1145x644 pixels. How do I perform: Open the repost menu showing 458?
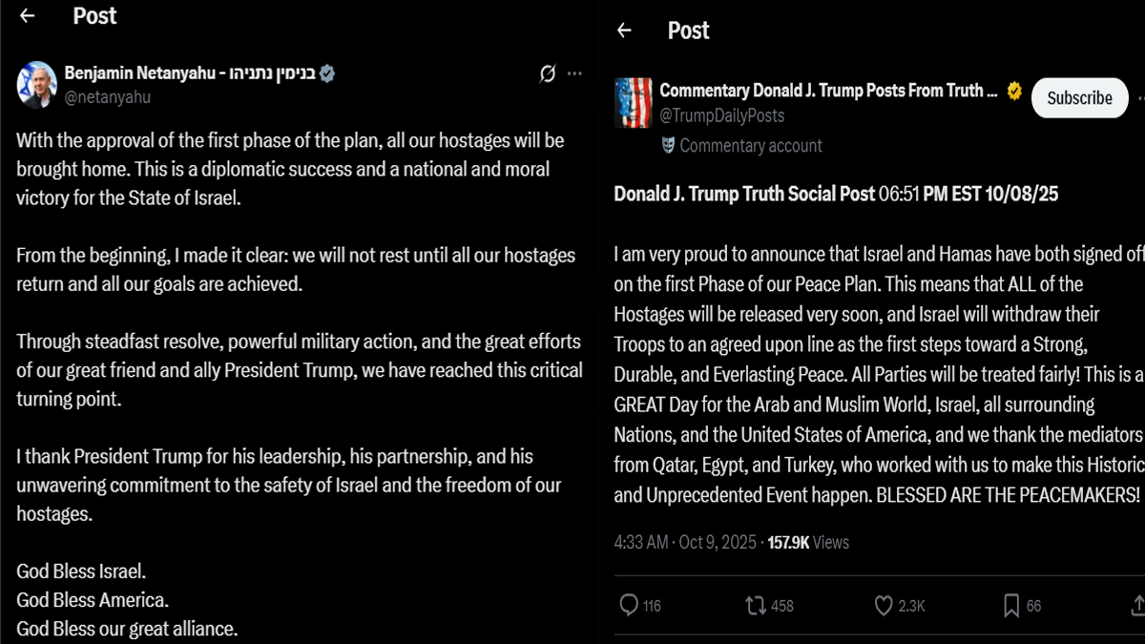pyautogui.click(x=755, y=605)
